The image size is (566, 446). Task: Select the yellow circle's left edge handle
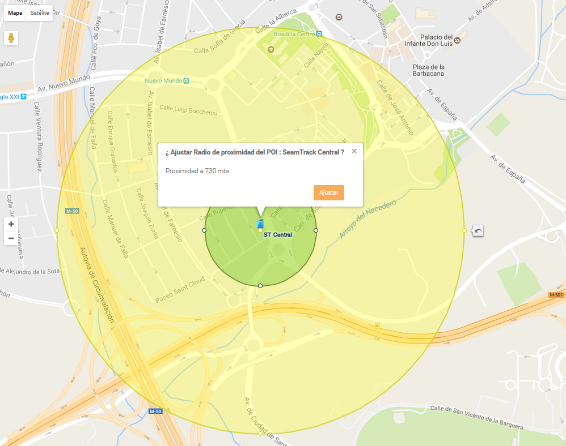coord(56,230)
